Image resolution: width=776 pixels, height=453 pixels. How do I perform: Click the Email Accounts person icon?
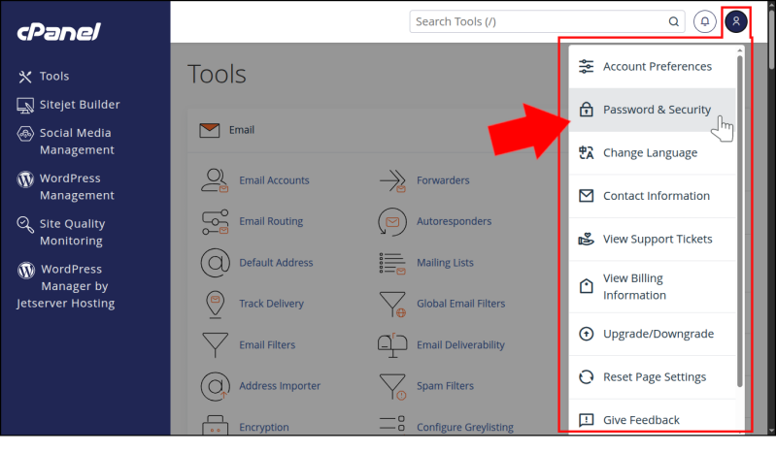pos(215,180)
